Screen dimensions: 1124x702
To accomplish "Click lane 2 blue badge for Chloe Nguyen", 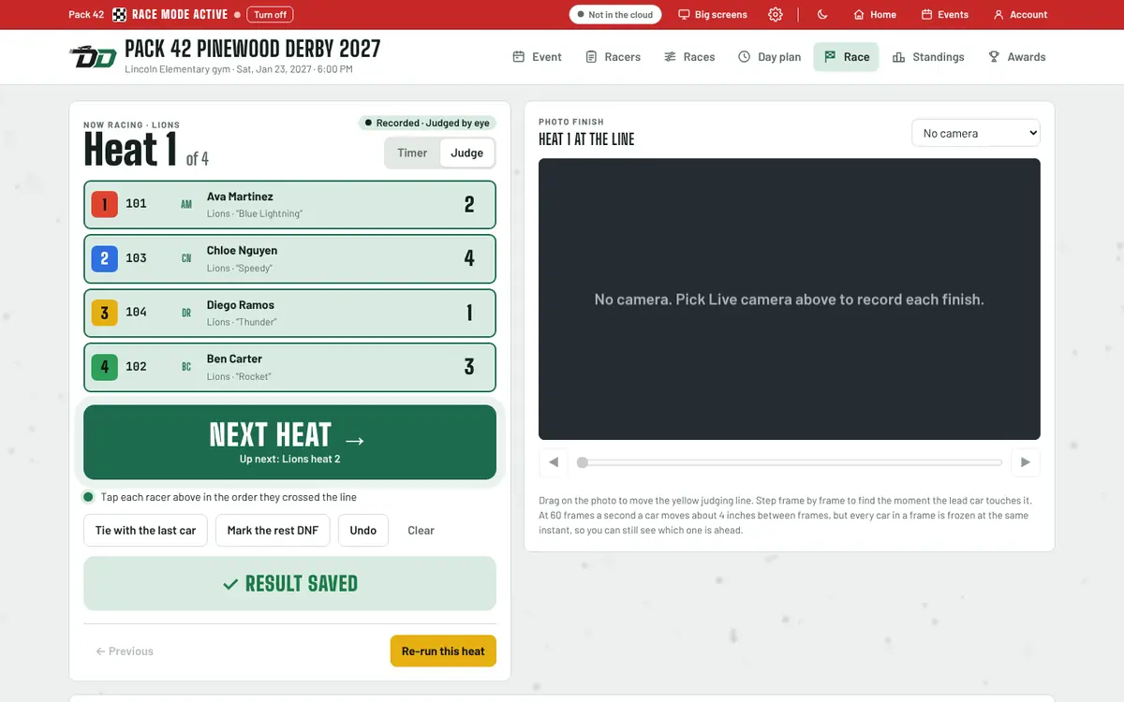I will click(x=104, y=258).
